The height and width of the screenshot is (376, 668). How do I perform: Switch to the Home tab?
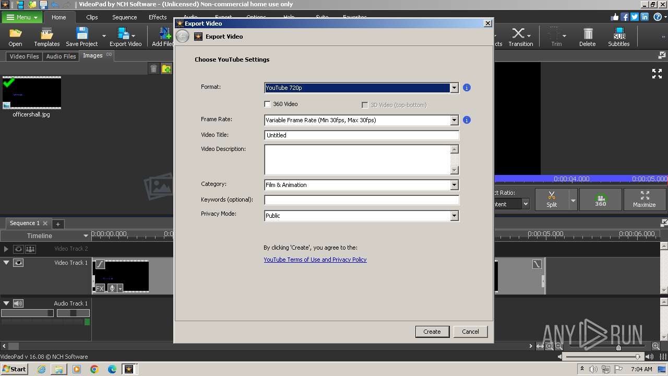58,17
